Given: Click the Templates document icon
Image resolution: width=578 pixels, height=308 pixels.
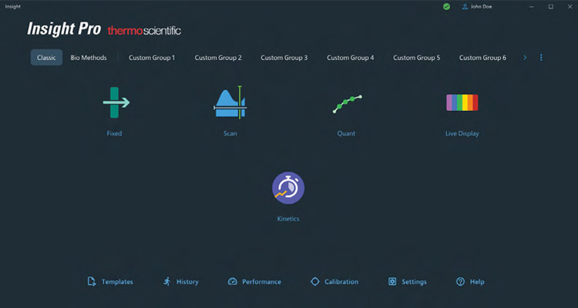Looking at the screenshot, I should point(92,282).
